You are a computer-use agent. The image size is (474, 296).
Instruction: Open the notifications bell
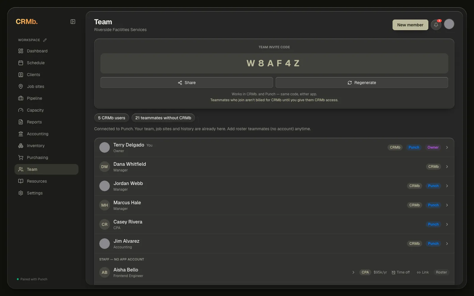point(436,25)
